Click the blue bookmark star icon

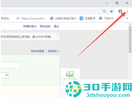[112, 11]
